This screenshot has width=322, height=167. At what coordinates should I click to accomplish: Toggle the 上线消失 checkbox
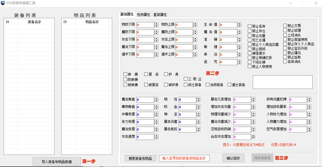coord(285,35)
